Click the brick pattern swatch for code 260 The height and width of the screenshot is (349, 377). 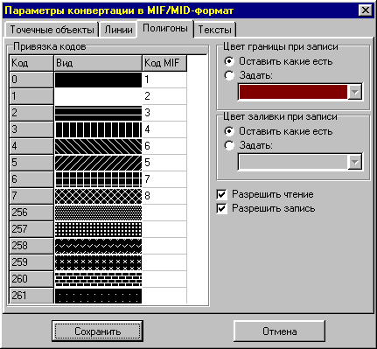coord(98,279)
